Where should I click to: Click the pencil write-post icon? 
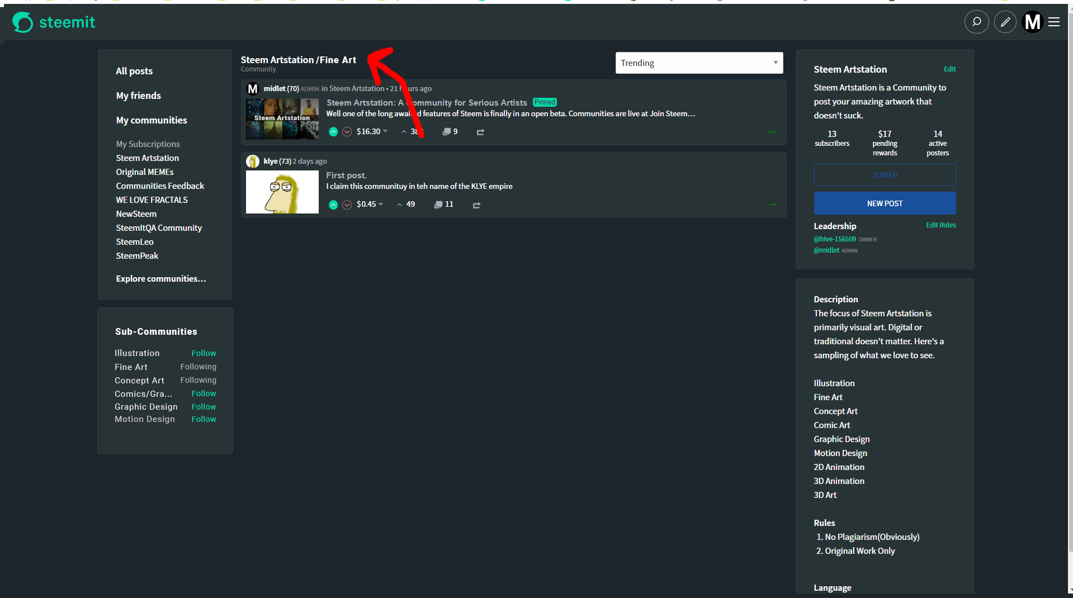pos(1005,22)
